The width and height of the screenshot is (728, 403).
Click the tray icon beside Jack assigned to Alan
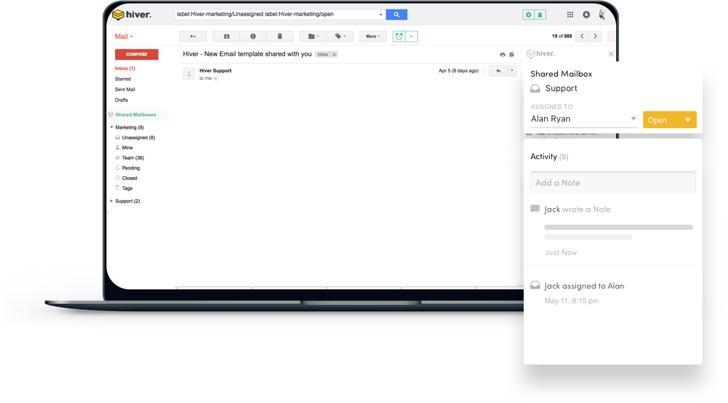point(536,285)
